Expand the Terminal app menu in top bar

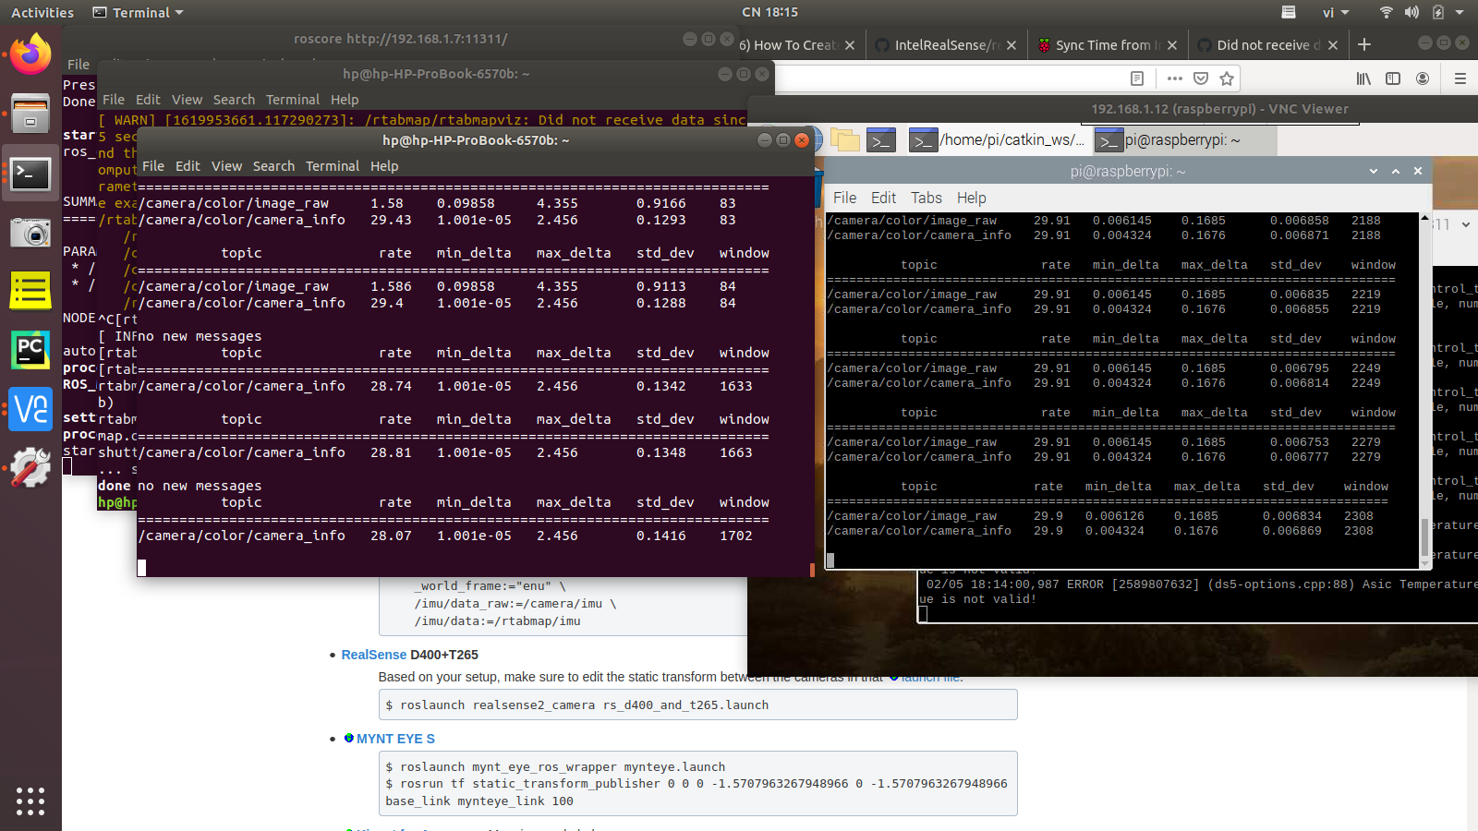pyautogui.click(x=139, y=12)
